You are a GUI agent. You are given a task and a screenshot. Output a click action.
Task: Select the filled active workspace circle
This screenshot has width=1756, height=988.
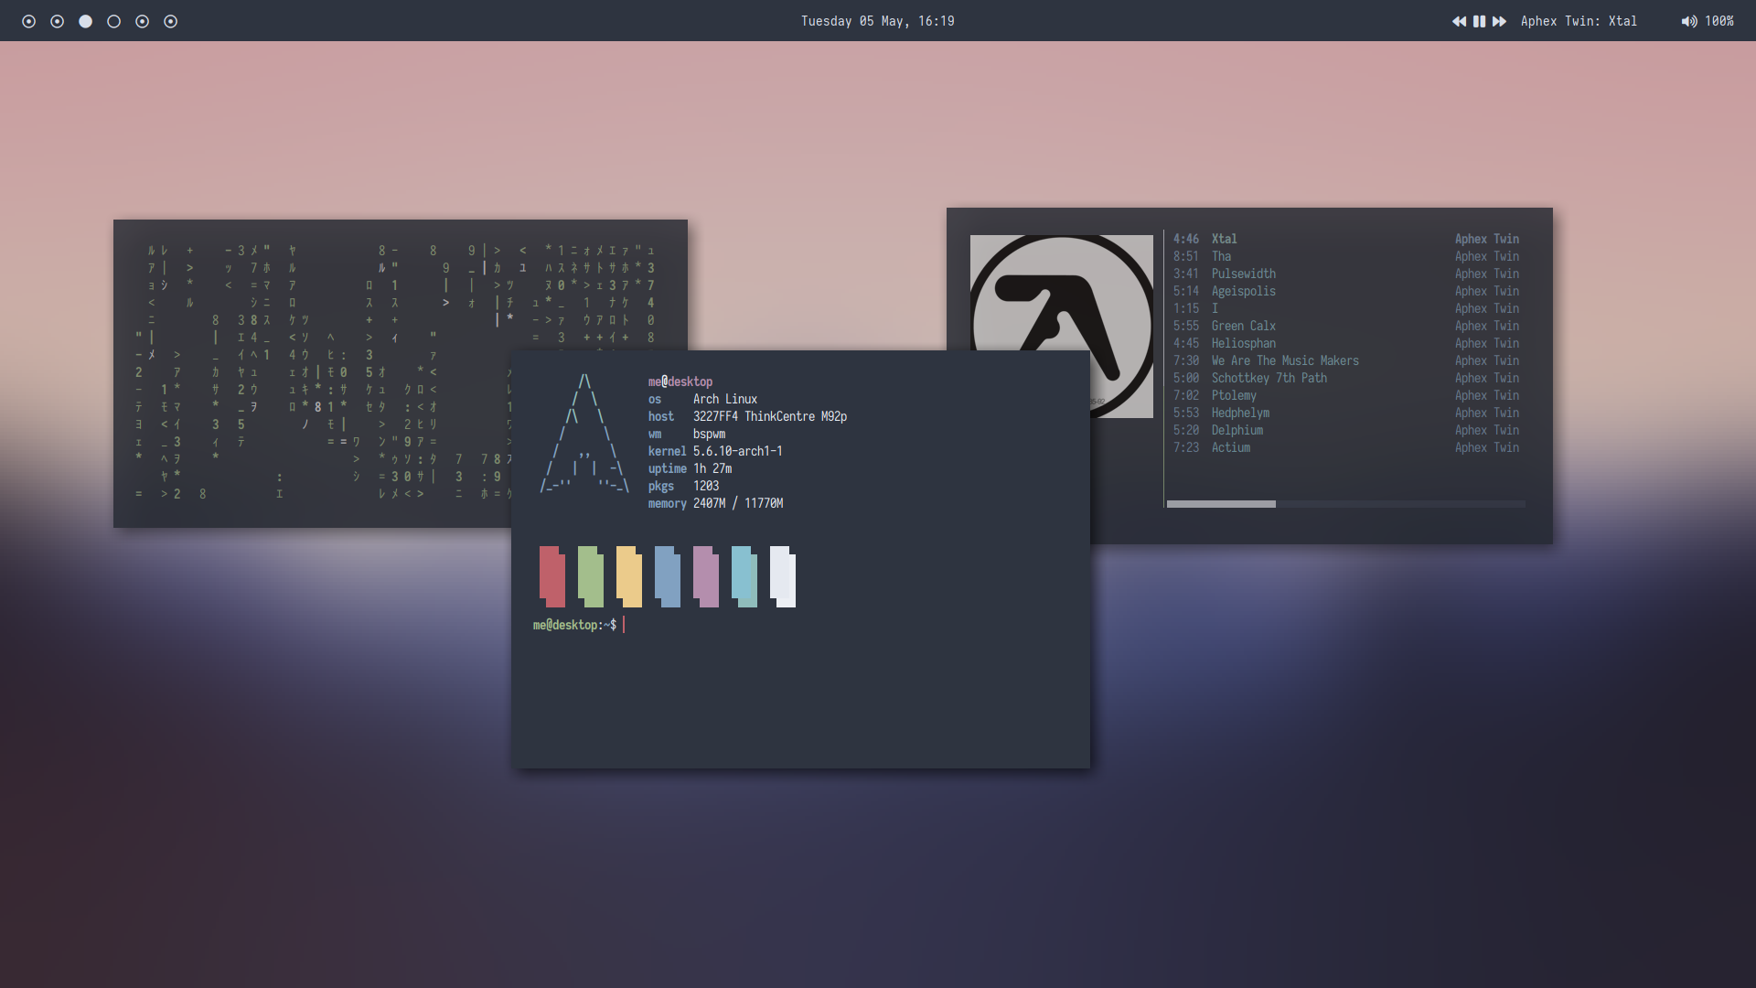[x=85, y=21]
